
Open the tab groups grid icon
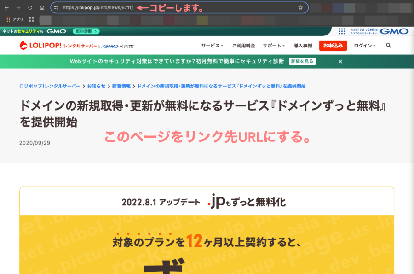[32, 20]
